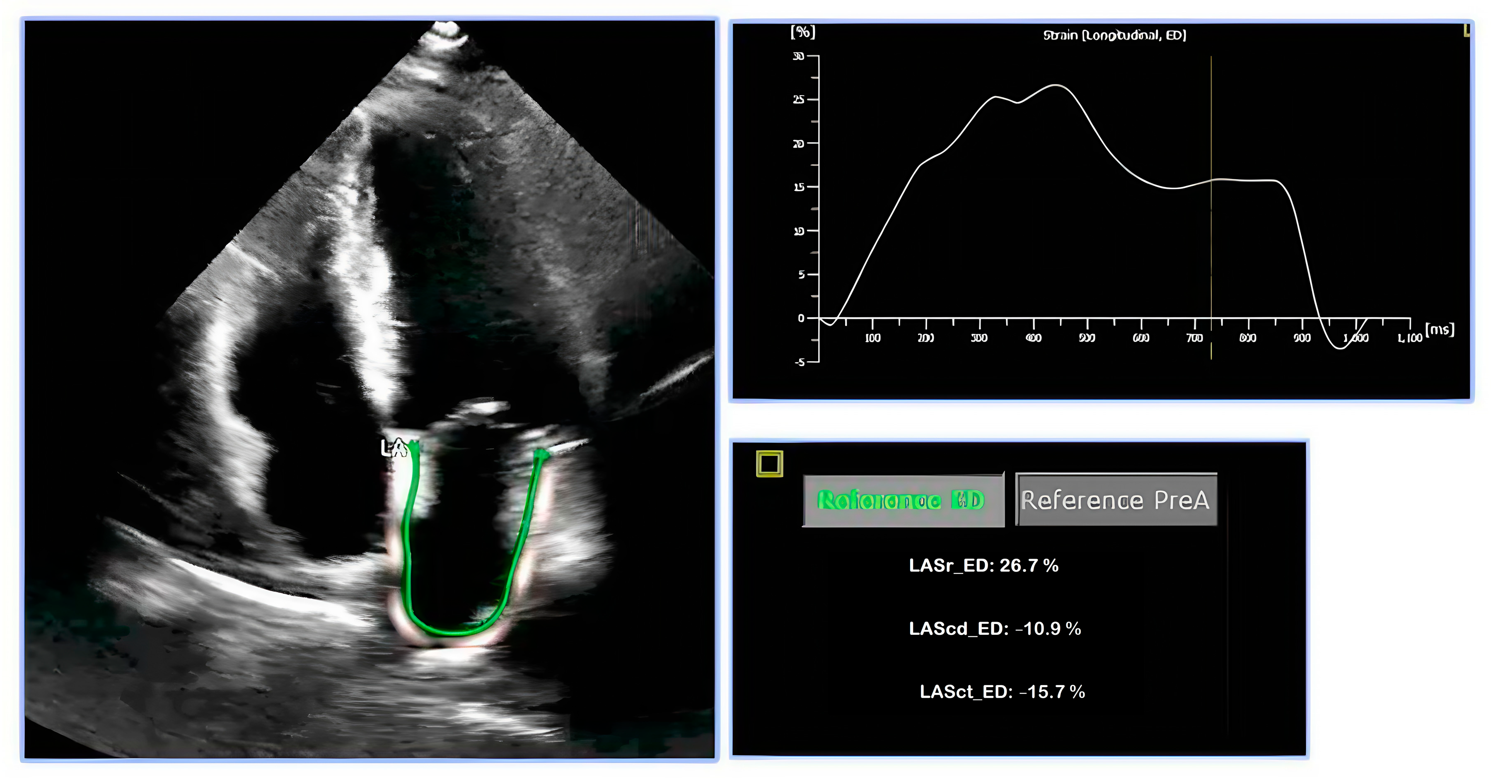Click the right endpoint of green LA trace
This screenshot has width=1493, height=779.
541,454
